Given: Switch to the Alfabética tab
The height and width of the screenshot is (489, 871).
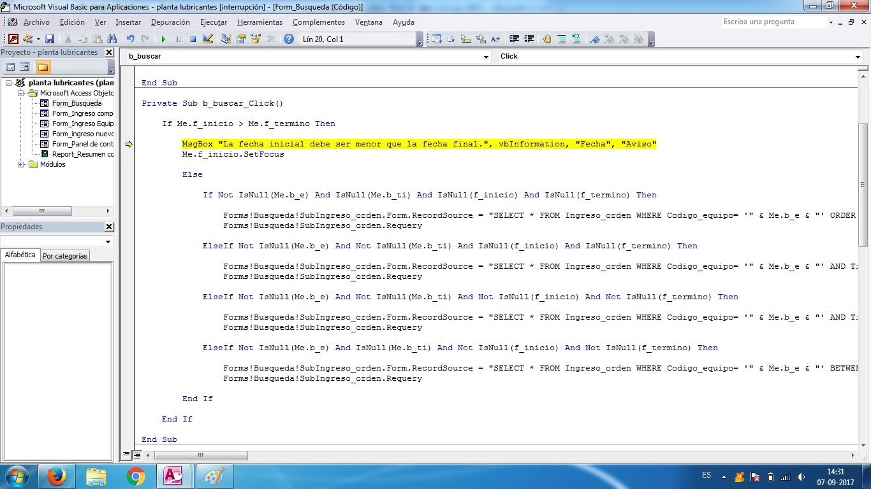Looking at the screenshot, I should 20,255.
